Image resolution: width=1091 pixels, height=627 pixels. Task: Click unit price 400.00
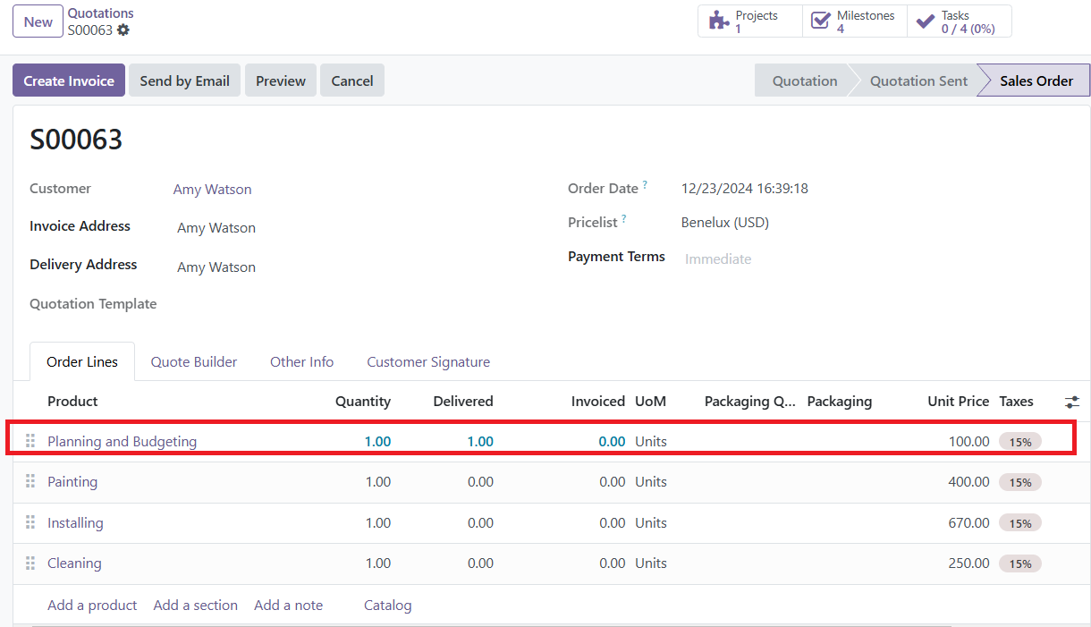tap(968, 481)
